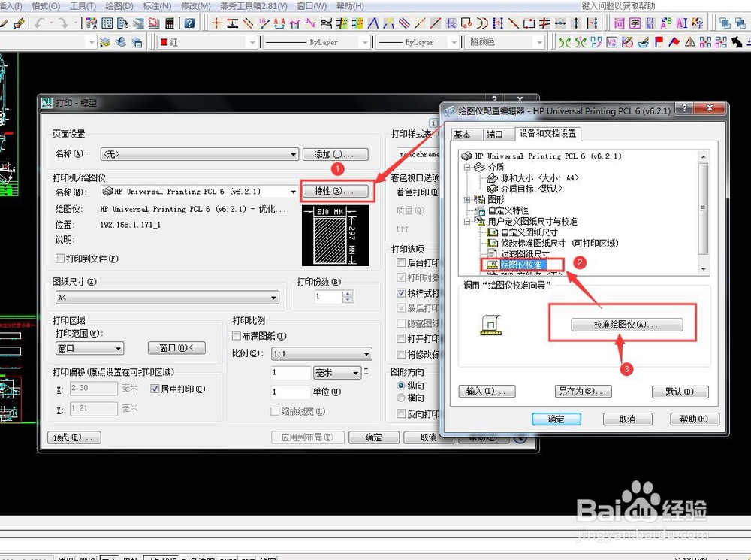Click the tool palettes icon
This screenshot has height=560, width=751.
[x=123, y=23]
